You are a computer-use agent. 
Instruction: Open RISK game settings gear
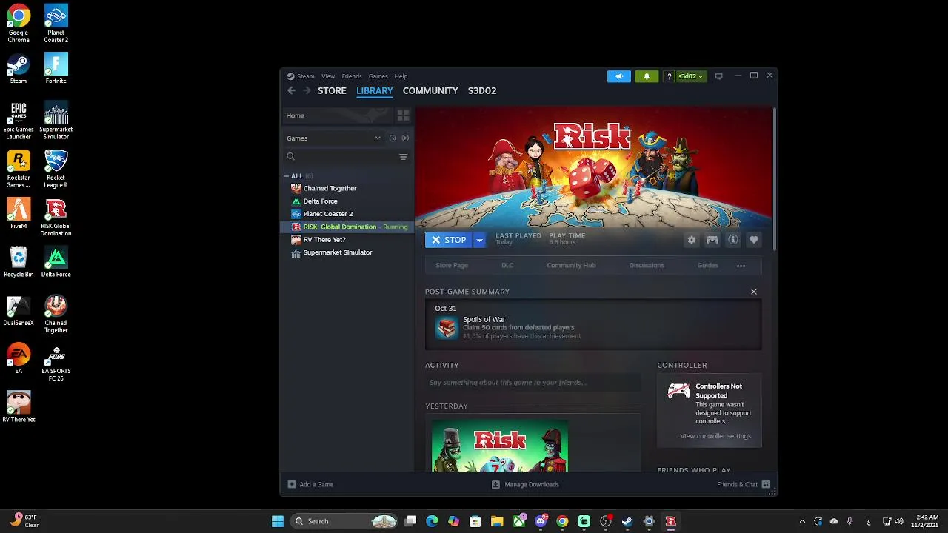point(692,240)
